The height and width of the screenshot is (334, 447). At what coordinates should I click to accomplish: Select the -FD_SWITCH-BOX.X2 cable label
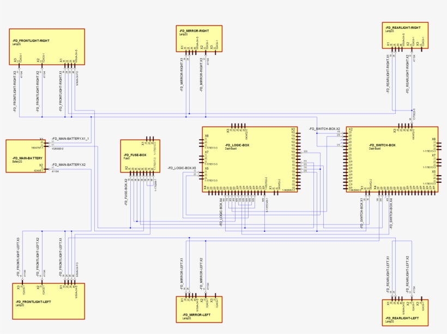point(324,128)
